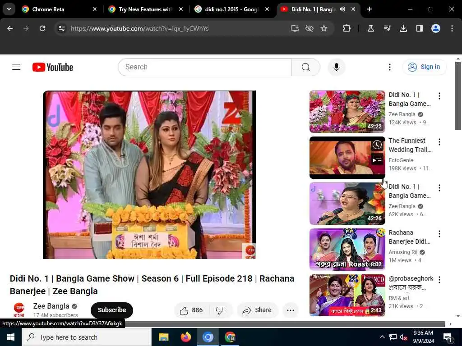Click the crossed-eye tracking protection icon

309,28
